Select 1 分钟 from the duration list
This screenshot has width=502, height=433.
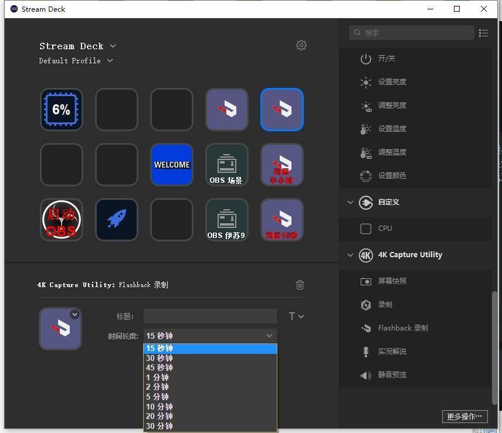tap(210, 377)
